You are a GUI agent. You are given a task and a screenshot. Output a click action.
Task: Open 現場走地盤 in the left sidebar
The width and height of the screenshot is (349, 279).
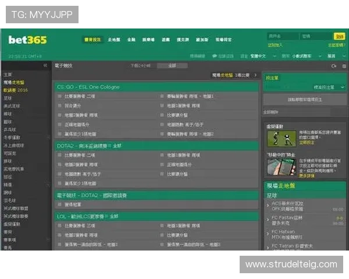click(x=14, y=83)
